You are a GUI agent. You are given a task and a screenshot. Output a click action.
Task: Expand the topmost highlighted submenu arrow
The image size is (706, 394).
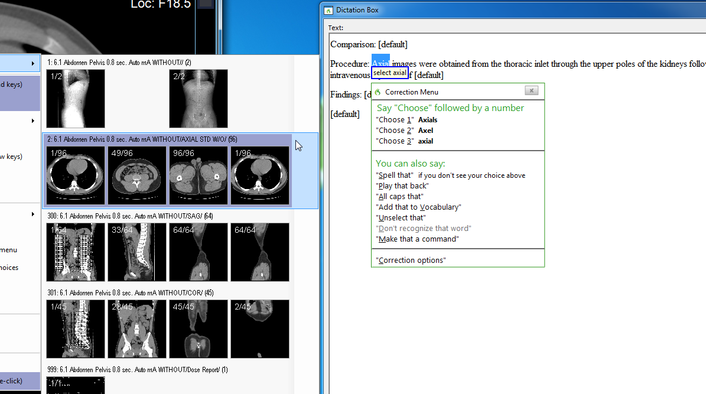coord(33,63)
